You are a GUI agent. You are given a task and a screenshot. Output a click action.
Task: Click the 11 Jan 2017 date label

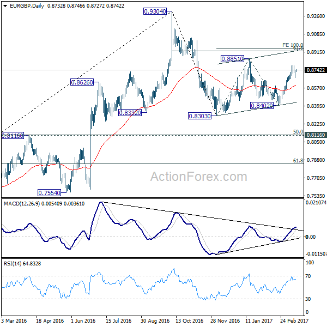click(259, 321)
